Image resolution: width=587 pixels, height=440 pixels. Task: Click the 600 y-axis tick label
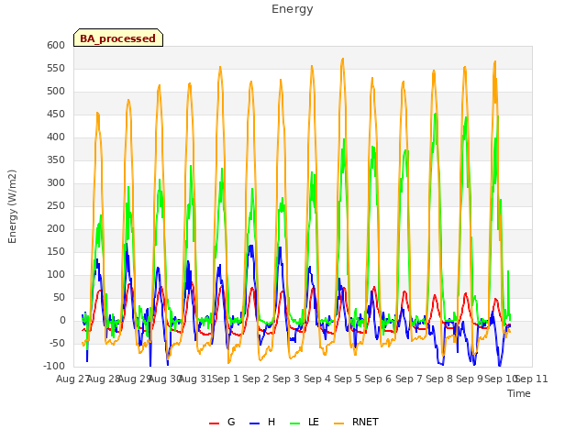click(x=56, y=45)
